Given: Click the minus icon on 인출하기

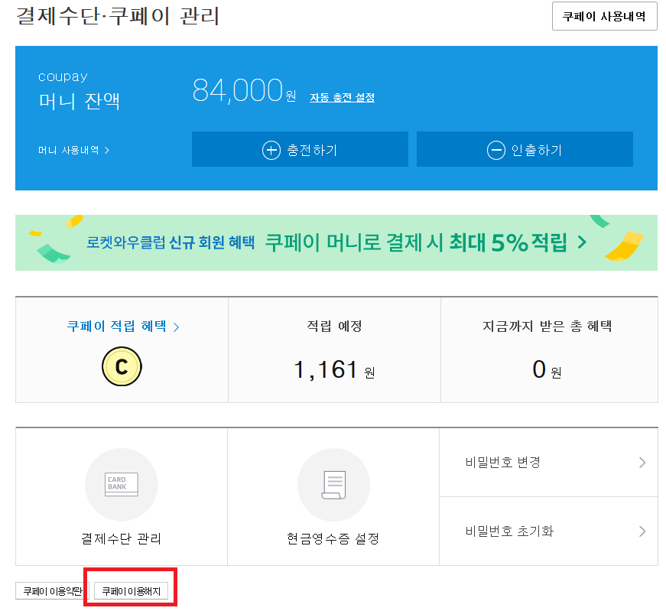Looking at the screenshot, I should (x=495, y=150).
